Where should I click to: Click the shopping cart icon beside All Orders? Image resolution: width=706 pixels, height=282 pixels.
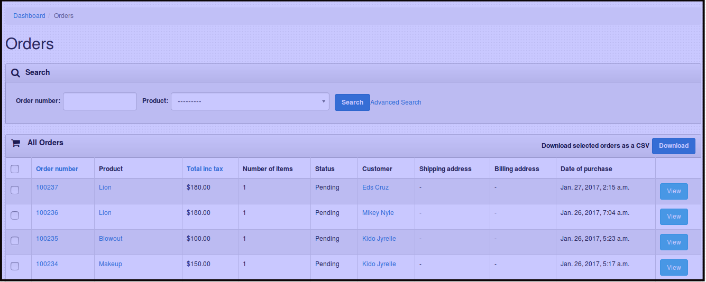[x=16, y=143]
